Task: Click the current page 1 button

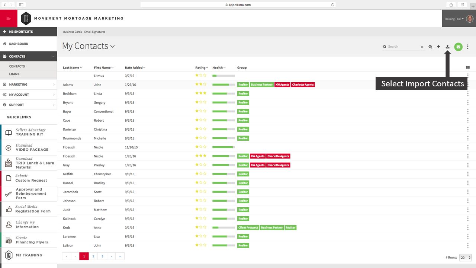Action: tap(84, 256)
